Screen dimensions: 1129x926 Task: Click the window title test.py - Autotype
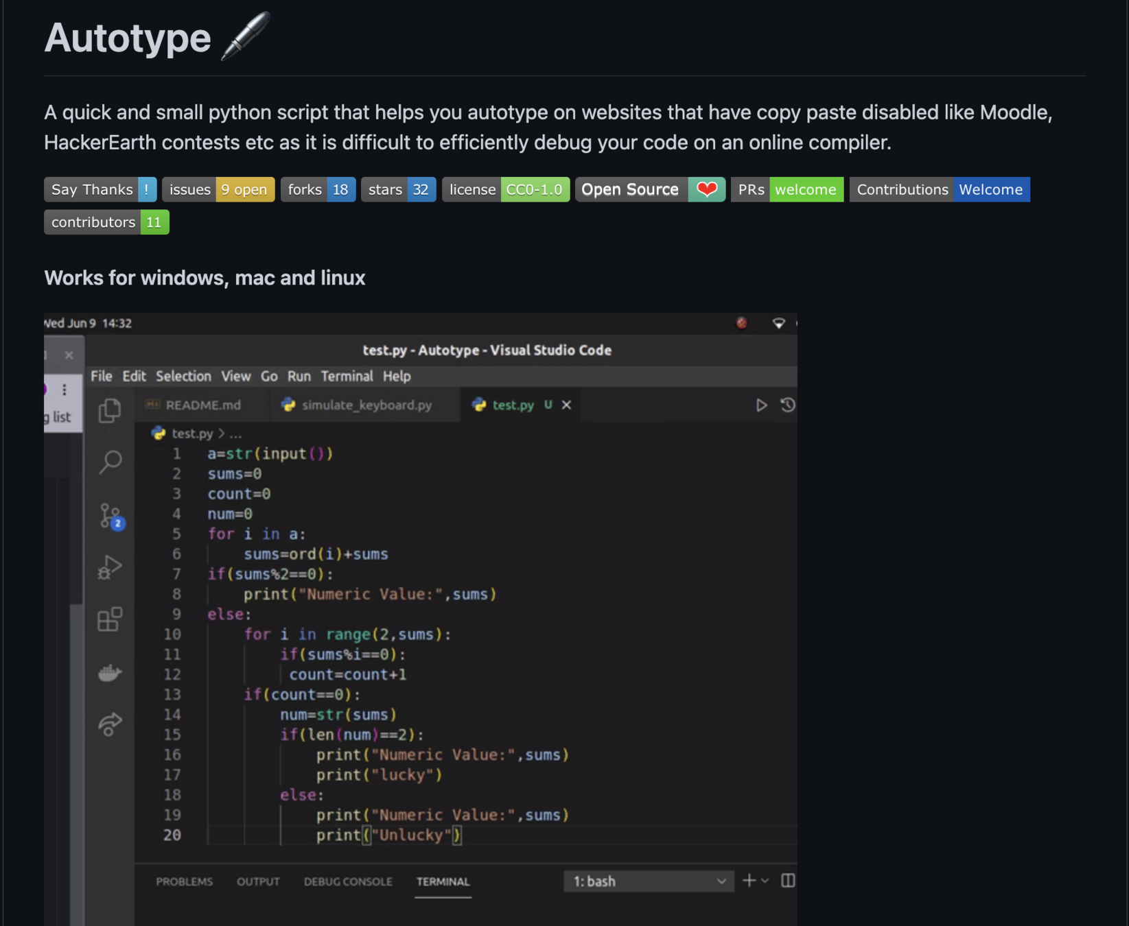pos(487,351)
